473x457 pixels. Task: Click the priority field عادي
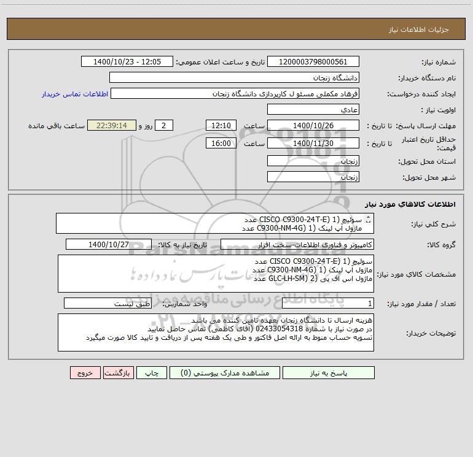click(x=313, y=110)
